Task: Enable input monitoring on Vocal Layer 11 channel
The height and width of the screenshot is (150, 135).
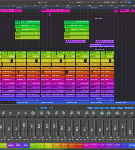Action: [111, 137]
